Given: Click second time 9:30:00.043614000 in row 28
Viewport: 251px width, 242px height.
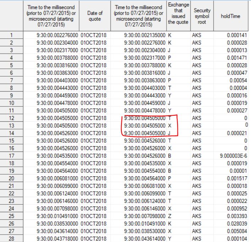Looking at the screenshot, I should (x=145, y=239).
